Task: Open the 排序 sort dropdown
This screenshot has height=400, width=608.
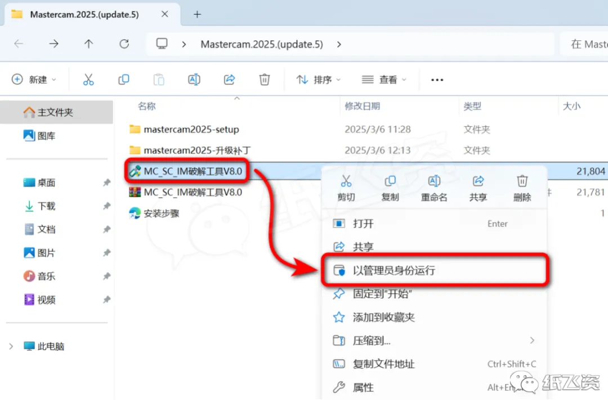Action: pyautogui.click(x=318, y=80)
